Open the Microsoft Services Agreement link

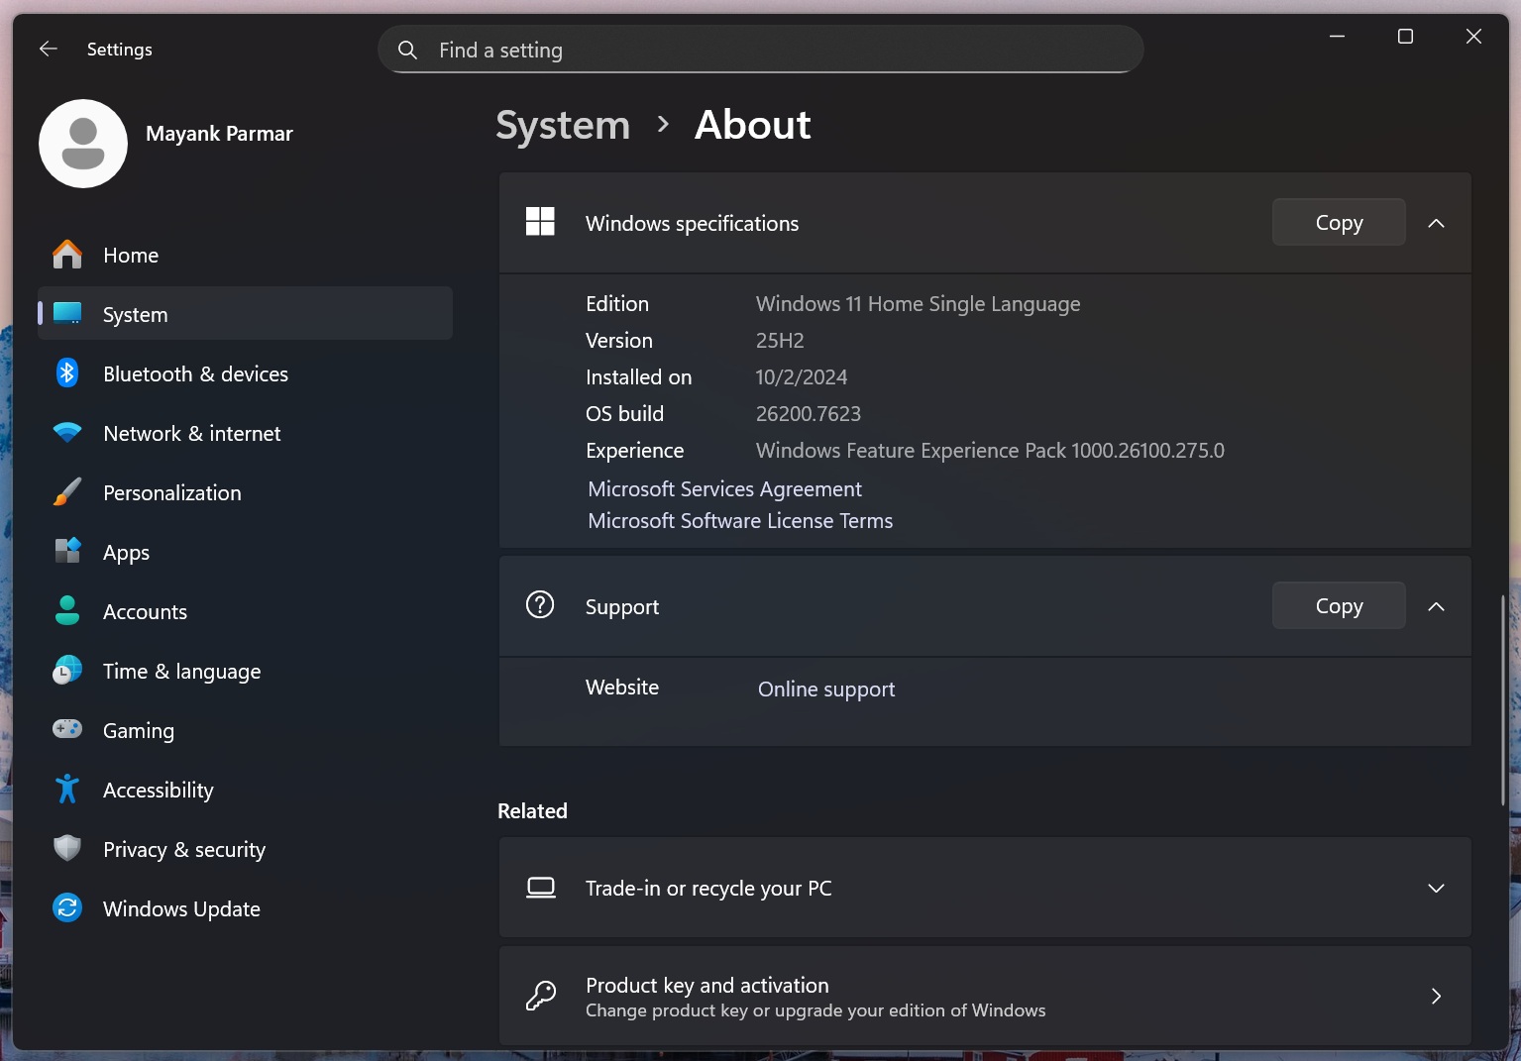coord(724,488)
